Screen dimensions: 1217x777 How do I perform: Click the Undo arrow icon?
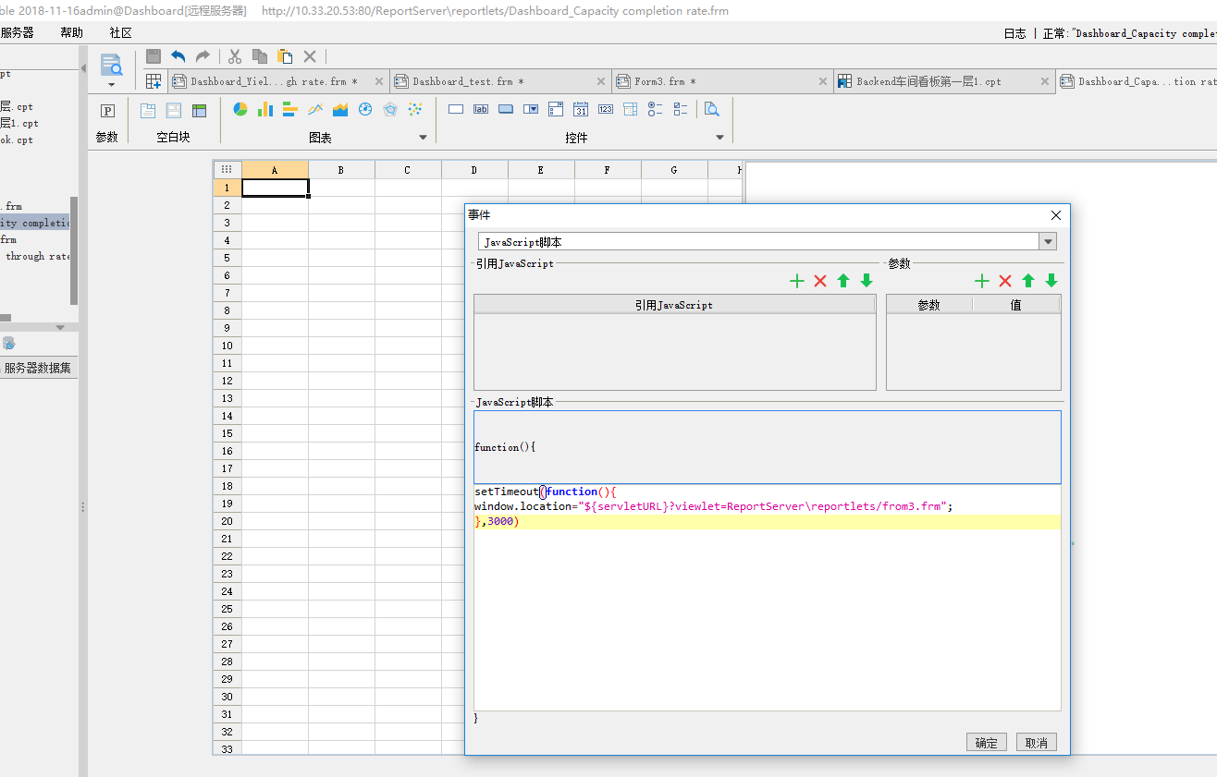pyautogui.click(x=178, y=56)
